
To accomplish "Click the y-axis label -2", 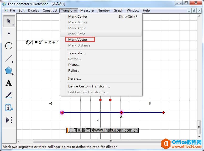I will 97,120.
